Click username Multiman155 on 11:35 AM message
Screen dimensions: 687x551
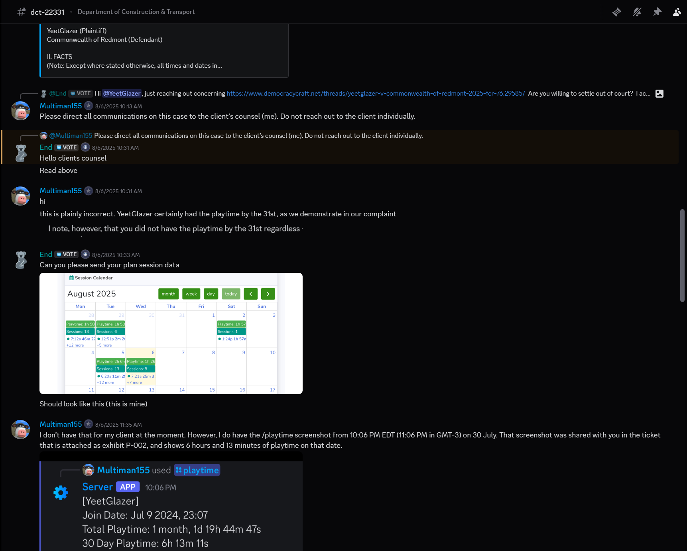tap(61, 424)
